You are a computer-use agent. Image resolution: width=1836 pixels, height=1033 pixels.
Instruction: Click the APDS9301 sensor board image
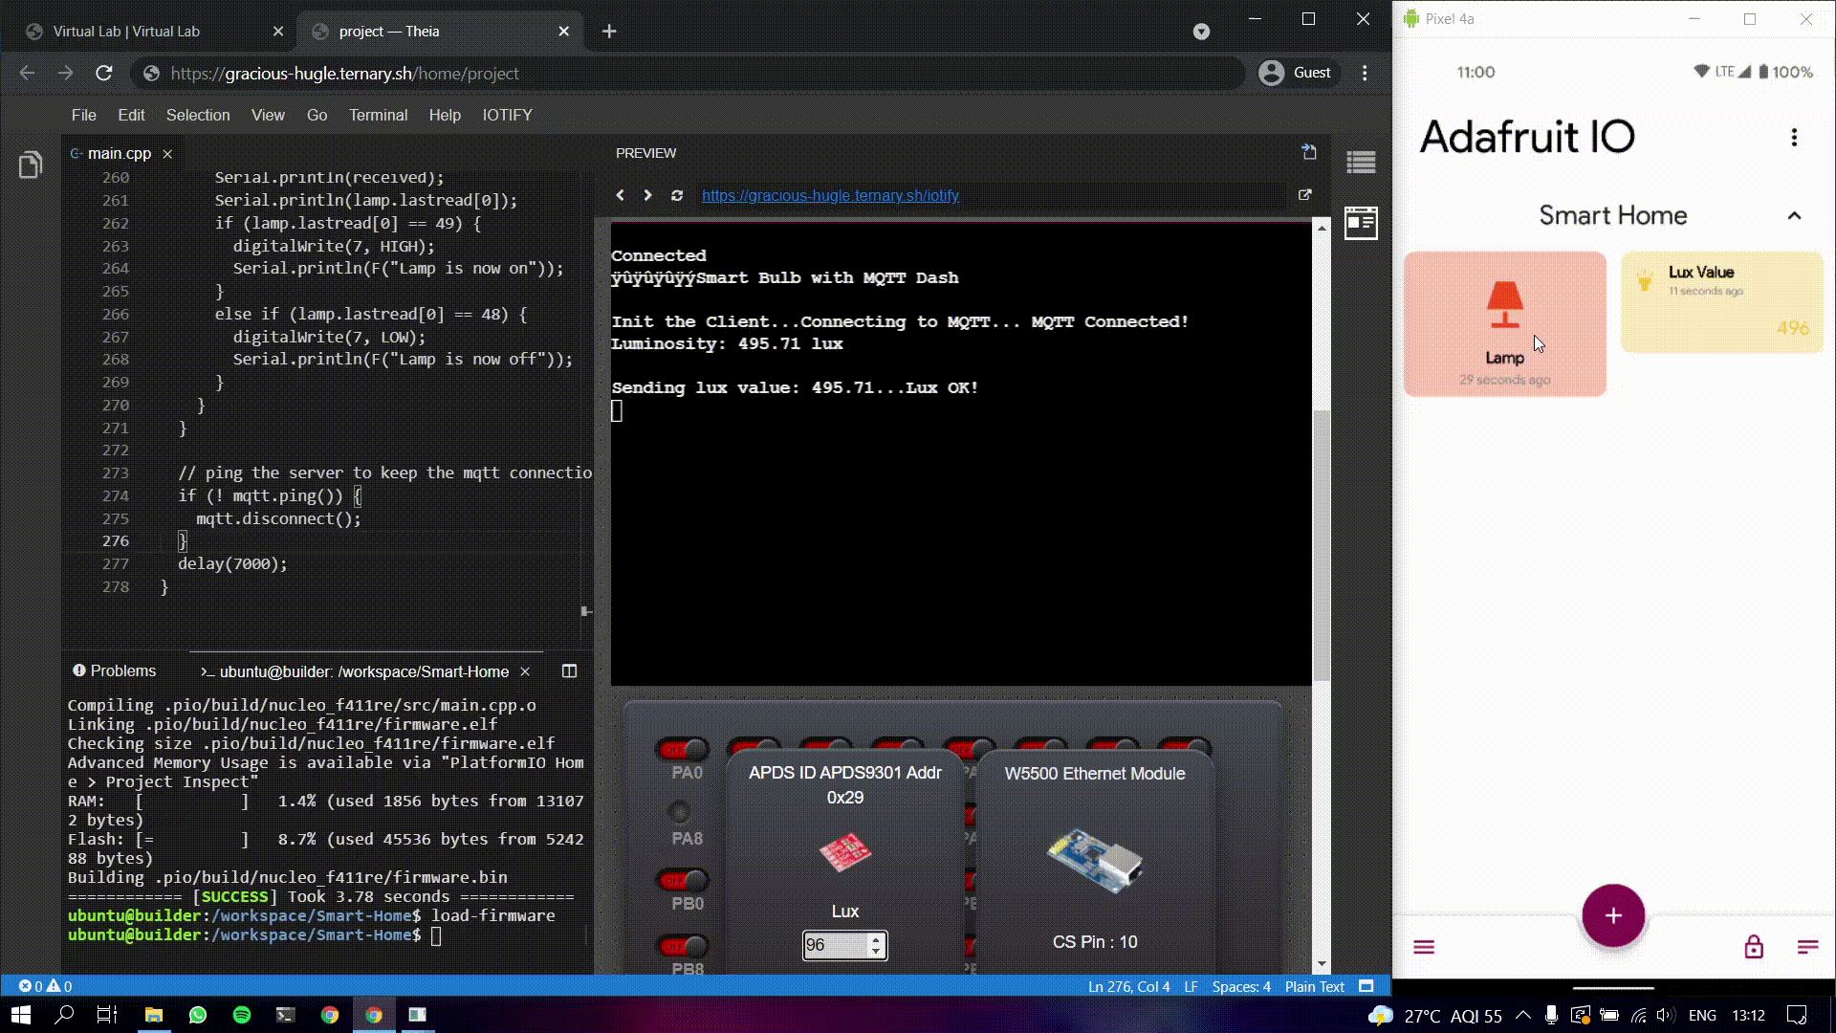844,852
